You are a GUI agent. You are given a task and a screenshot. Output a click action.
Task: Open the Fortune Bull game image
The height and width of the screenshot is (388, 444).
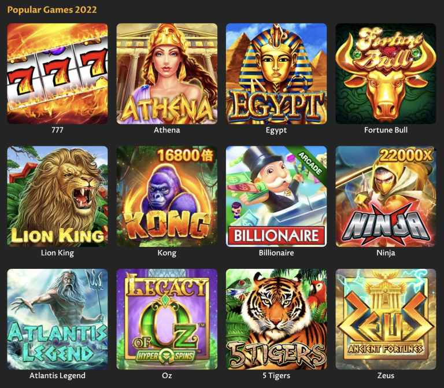[x=386, y=73]
